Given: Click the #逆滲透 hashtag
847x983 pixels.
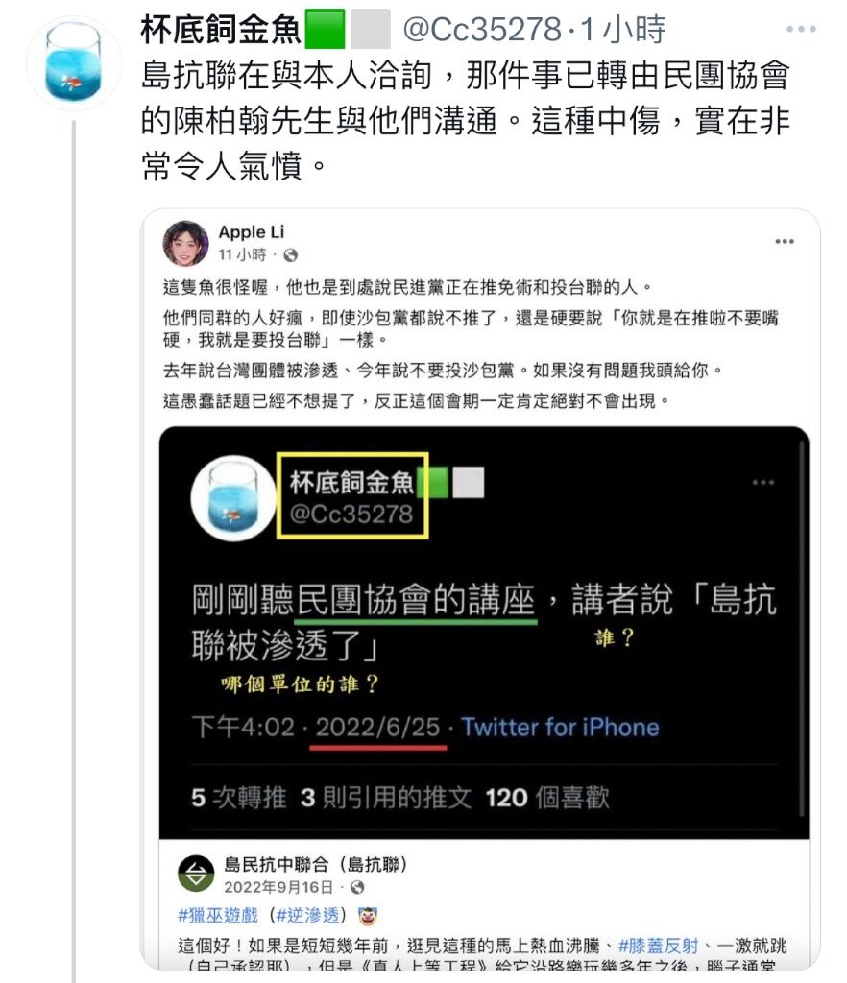Looking at the screenshot, I should coord(308,915).
